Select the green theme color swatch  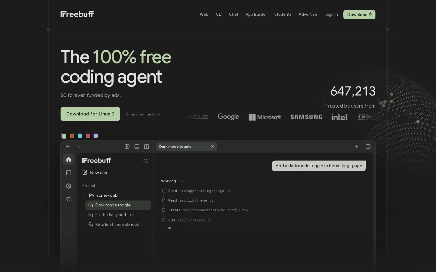64,136
